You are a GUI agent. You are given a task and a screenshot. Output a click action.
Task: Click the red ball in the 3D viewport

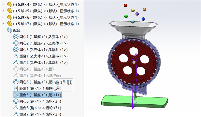coord(126,5)
